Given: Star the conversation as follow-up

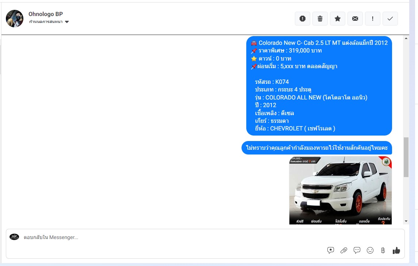Looking at the screenshot, I should point(338,19).
